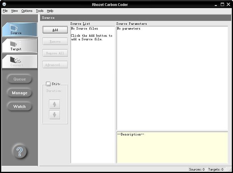
Task: Click the Source List label
Action: pyautogui.click(x=80, y=24)
